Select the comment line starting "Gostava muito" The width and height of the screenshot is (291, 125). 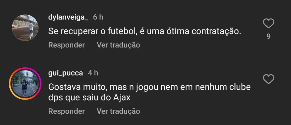(149, 87)
